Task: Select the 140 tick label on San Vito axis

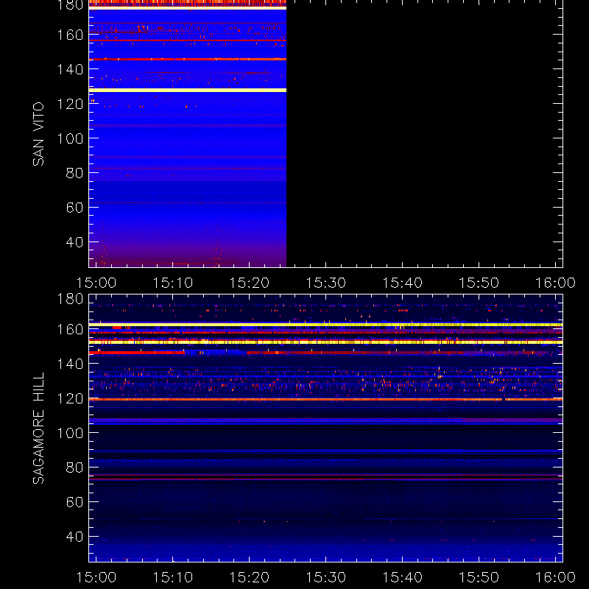Action: (70, 69)
